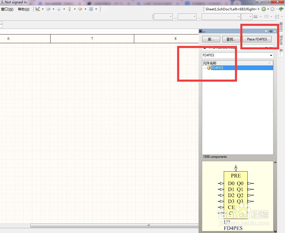Click the grey navigate forward icon

point(272,9)
